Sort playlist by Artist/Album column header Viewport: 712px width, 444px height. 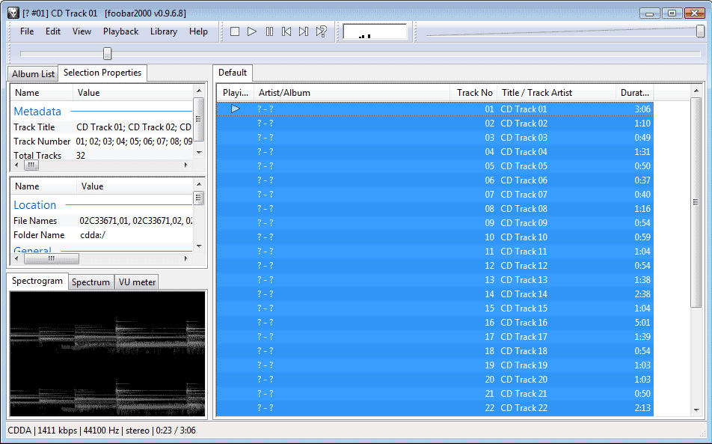pyautogui.click(x=352, y=93)
